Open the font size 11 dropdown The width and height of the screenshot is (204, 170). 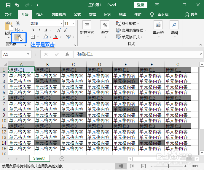click(73, 24)
